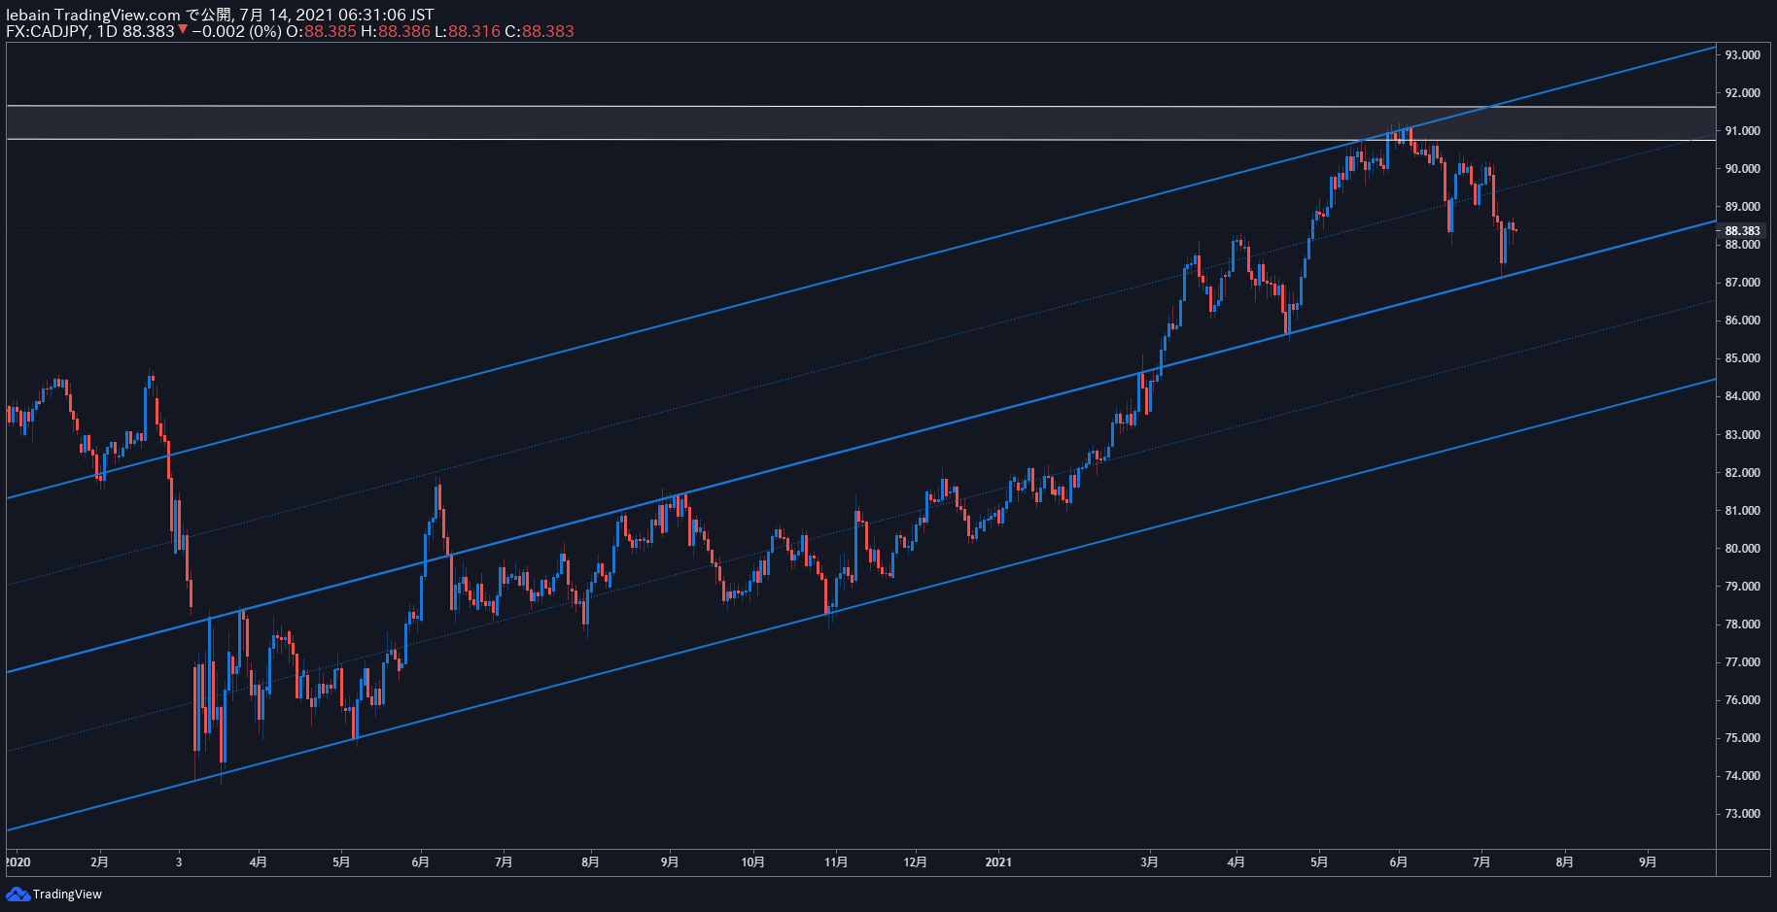Viewport: 1777px width, 912px height.
Task: Click the 77.000 price axis label
Action: 1742,662
